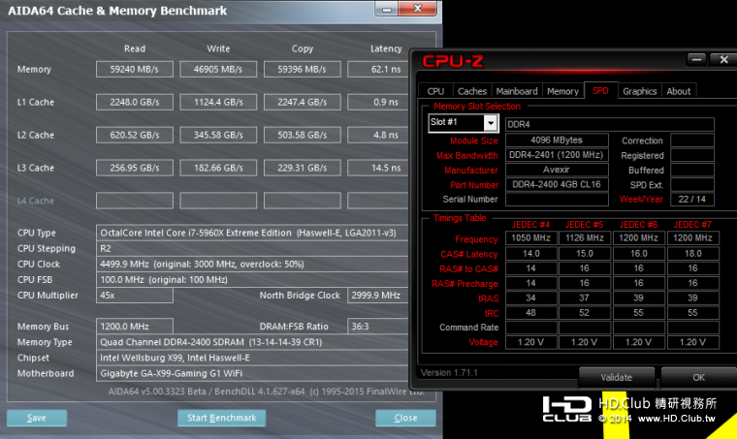Click the Memory Read 59240 MB/s field
Image resolution: width=737 pixels, height=439 pixels.
click(x=135, y=69)
